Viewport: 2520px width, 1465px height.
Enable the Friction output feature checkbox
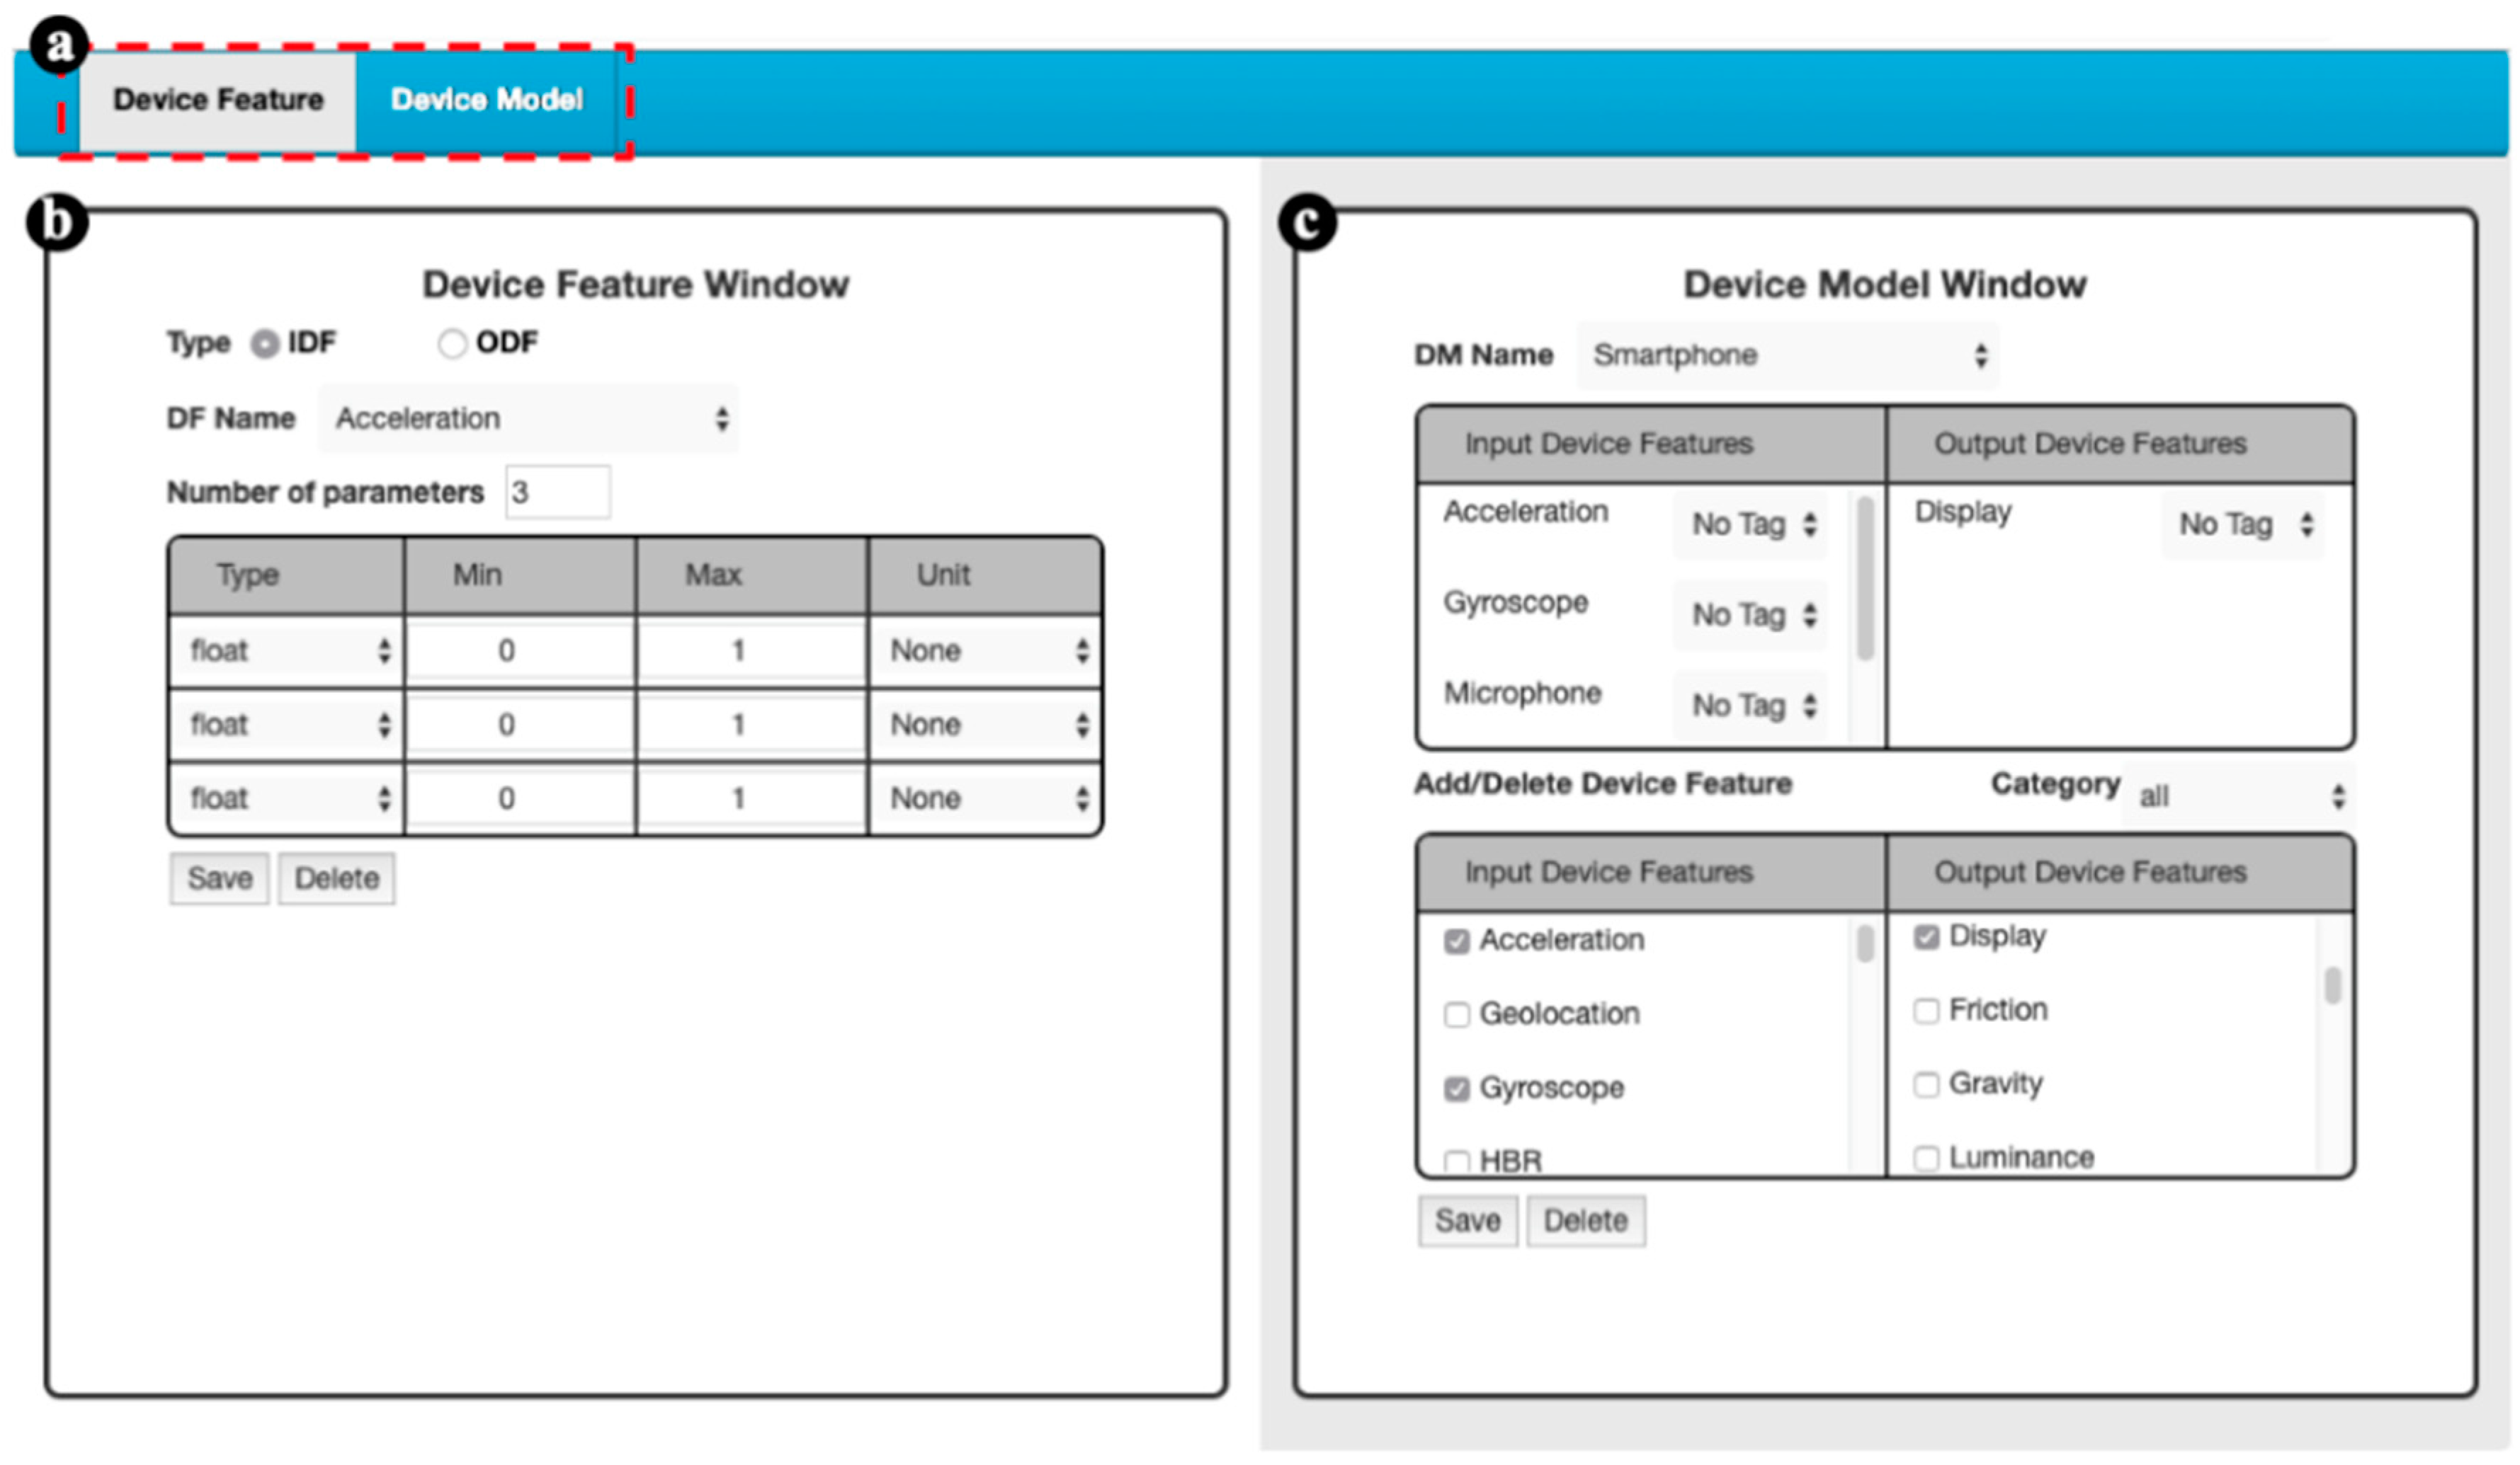tap(1926, 1011)
